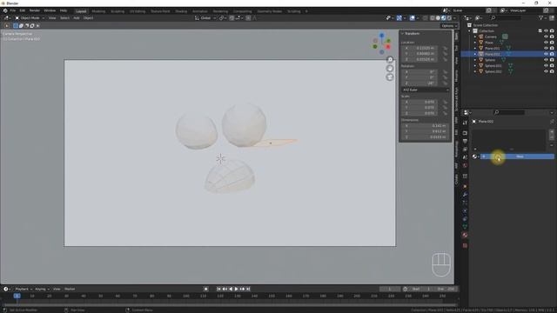Viewport: 557px width, 313px height.
Task: Switch to the Shading workspace tab
Action: [181, 11]
